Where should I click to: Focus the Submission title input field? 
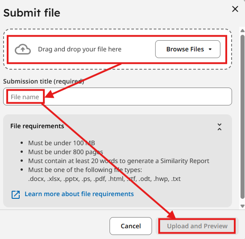pyautogui.click(x=118, y=96)
